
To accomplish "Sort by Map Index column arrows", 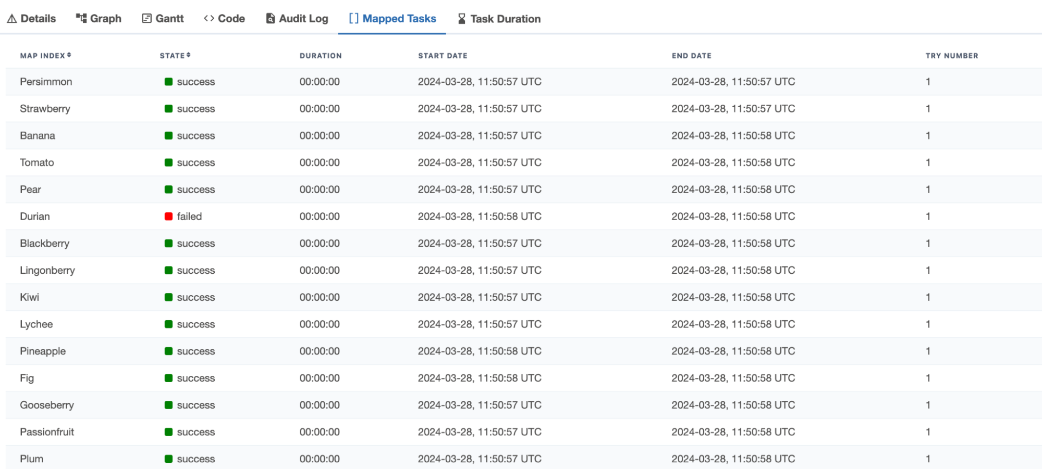I will coord(69,55).
